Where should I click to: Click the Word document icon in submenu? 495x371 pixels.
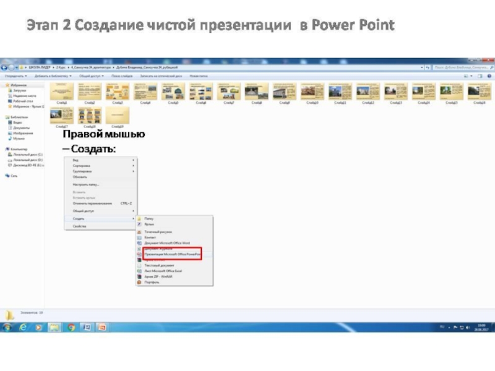pos(139,243)
